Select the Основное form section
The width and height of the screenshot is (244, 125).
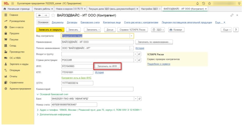(43, 23)
